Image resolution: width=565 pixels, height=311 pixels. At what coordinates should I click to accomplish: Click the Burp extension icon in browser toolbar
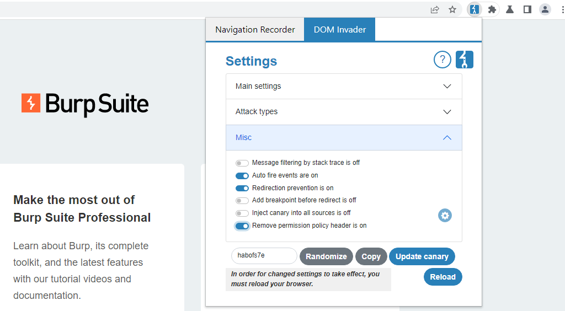coord(473,9)
